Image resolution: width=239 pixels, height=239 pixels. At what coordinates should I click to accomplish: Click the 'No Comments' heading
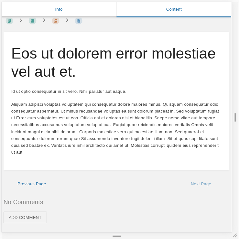tap(23, 202)
